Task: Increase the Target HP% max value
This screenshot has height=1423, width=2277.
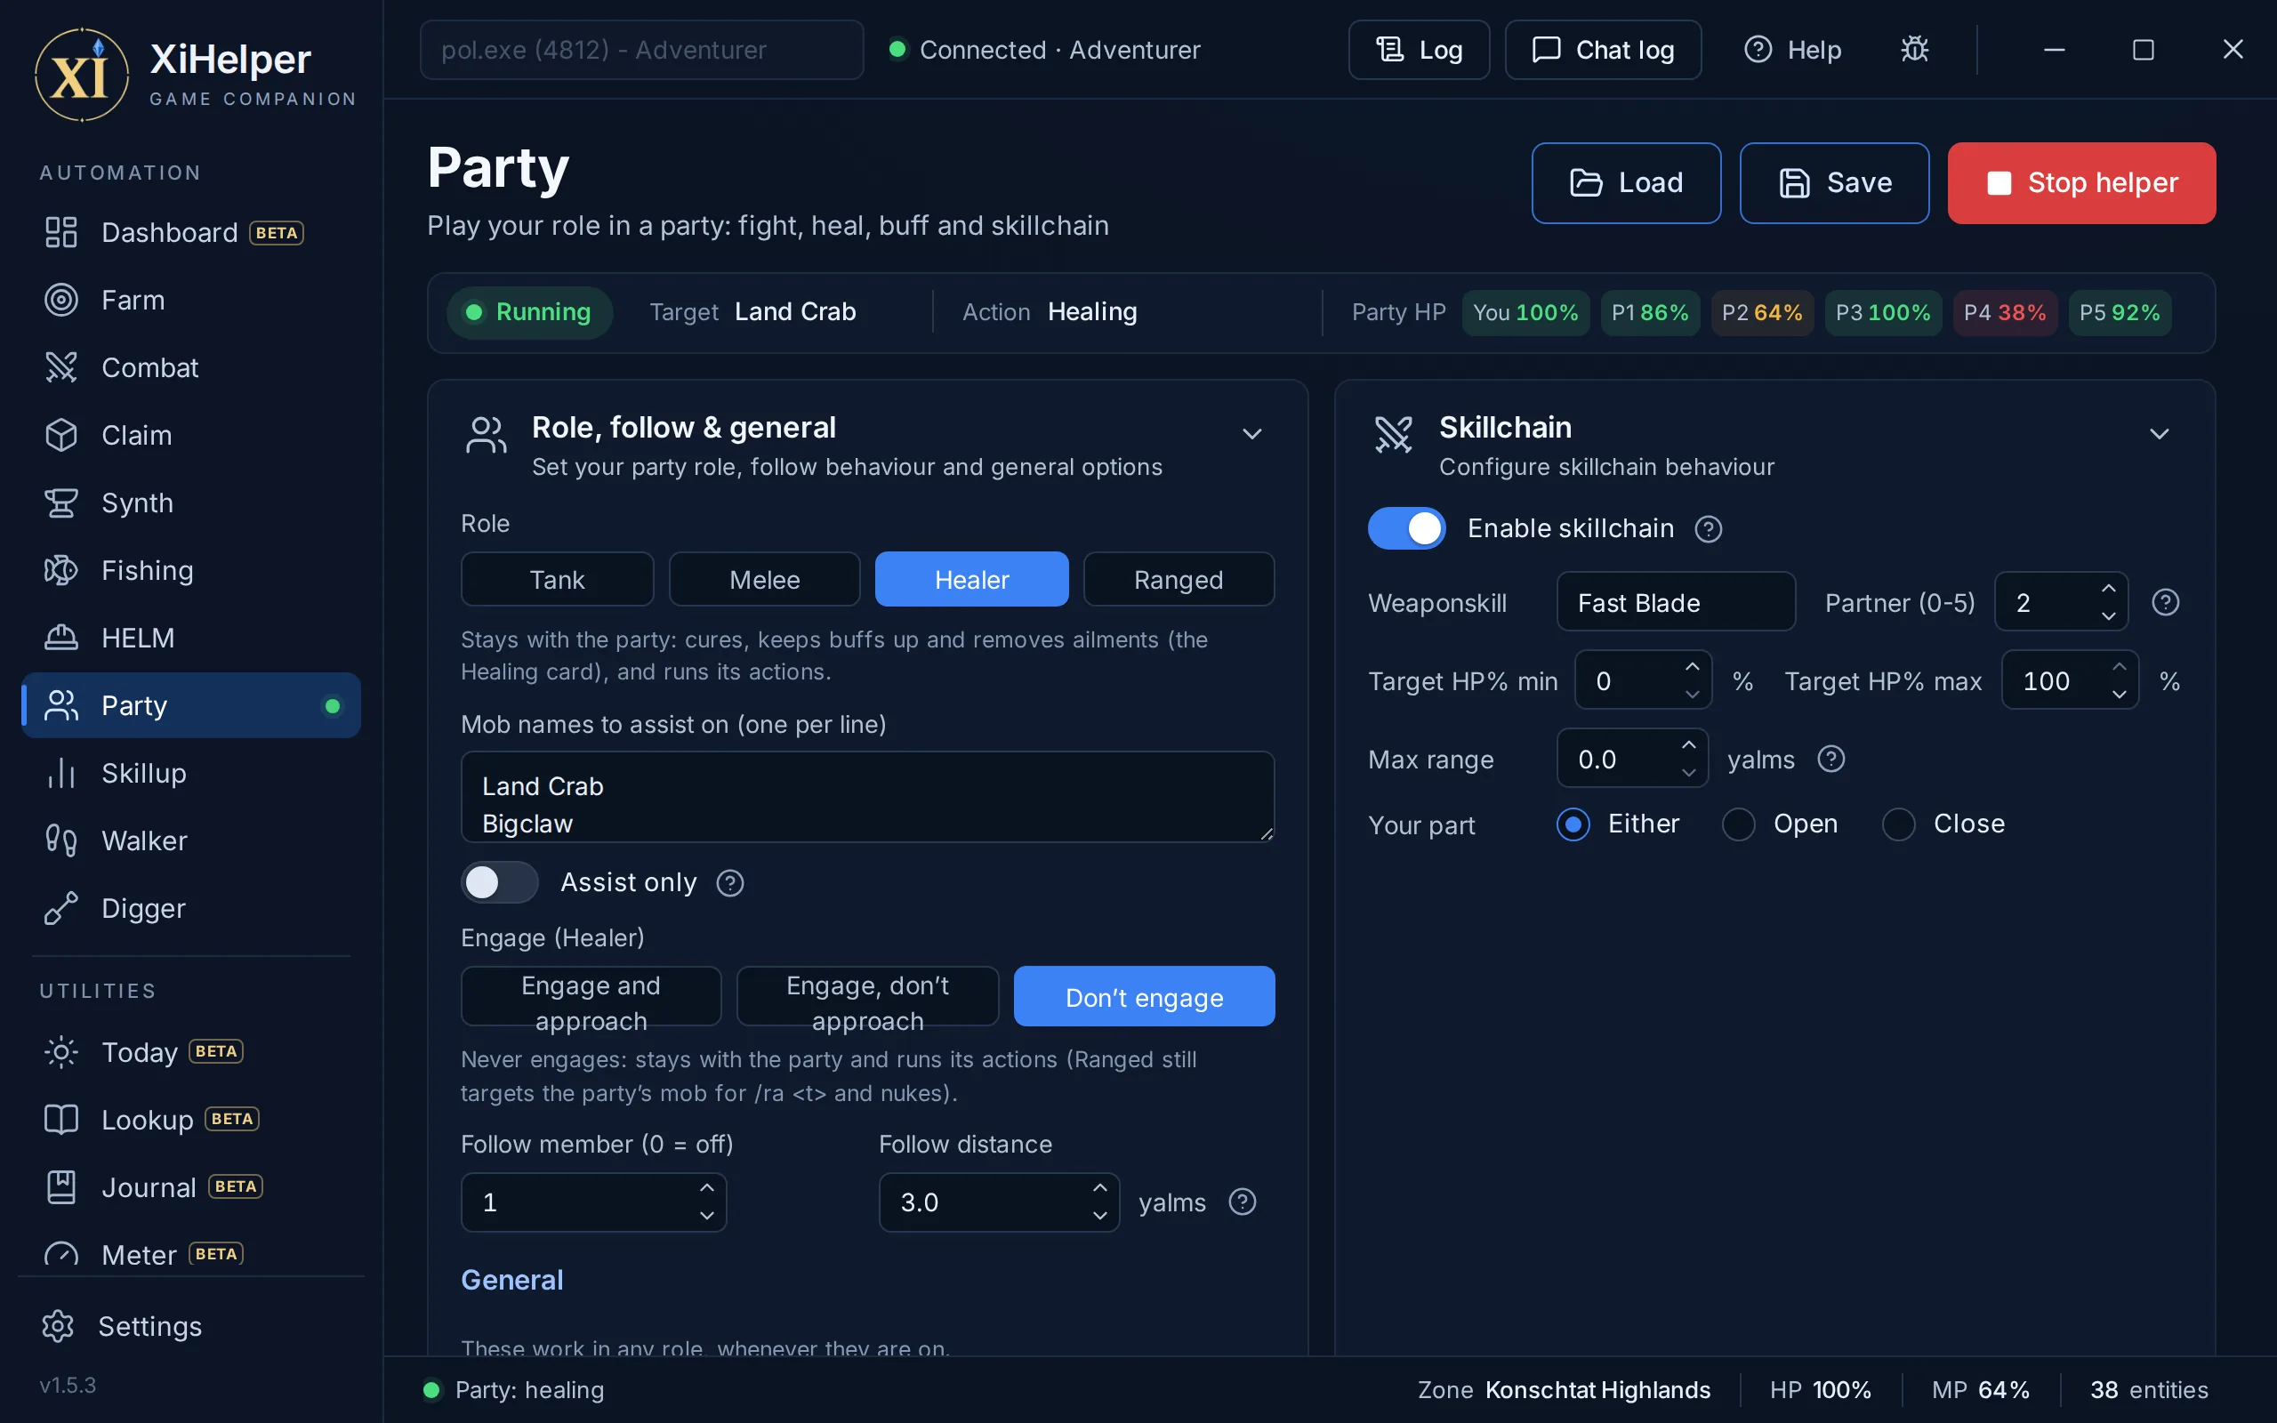Action: pos(2119,666)
